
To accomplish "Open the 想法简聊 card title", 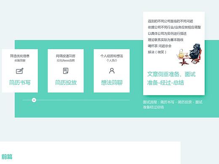I will tap(112, 82).
